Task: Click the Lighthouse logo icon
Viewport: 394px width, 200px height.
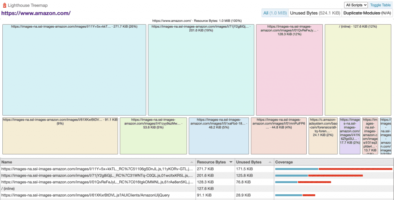Action: pos(4,5)
